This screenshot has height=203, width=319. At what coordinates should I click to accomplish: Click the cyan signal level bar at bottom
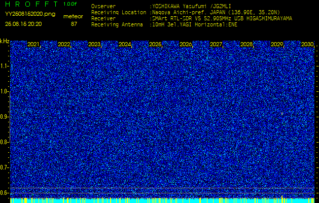pos(162,200)
